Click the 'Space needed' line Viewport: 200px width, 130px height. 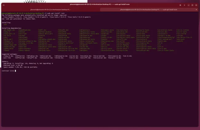[20, 67]
